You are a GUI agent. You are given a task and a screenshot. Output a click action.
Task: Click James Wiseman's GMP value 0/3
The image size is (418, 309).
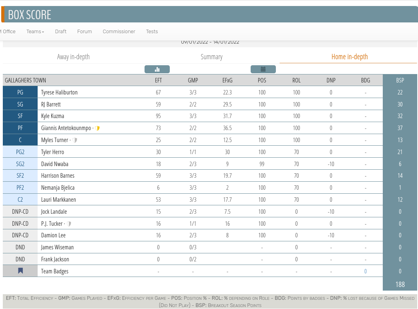click(x=193, y=247)
